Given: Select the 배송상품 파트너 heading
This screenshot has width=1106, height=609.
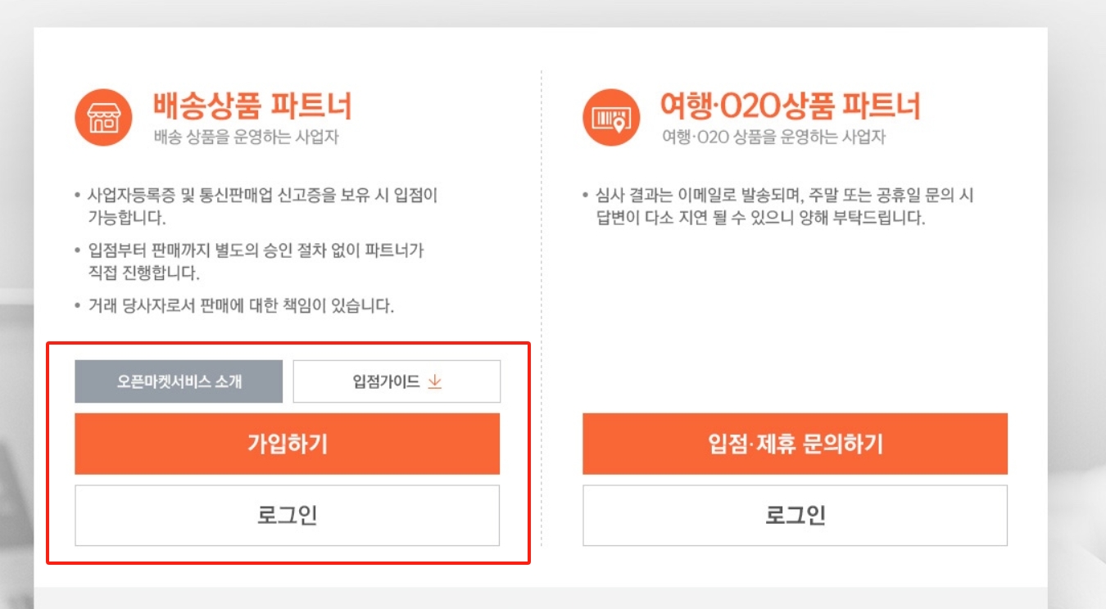Looking at the screenshot, I should coord(252,106).
